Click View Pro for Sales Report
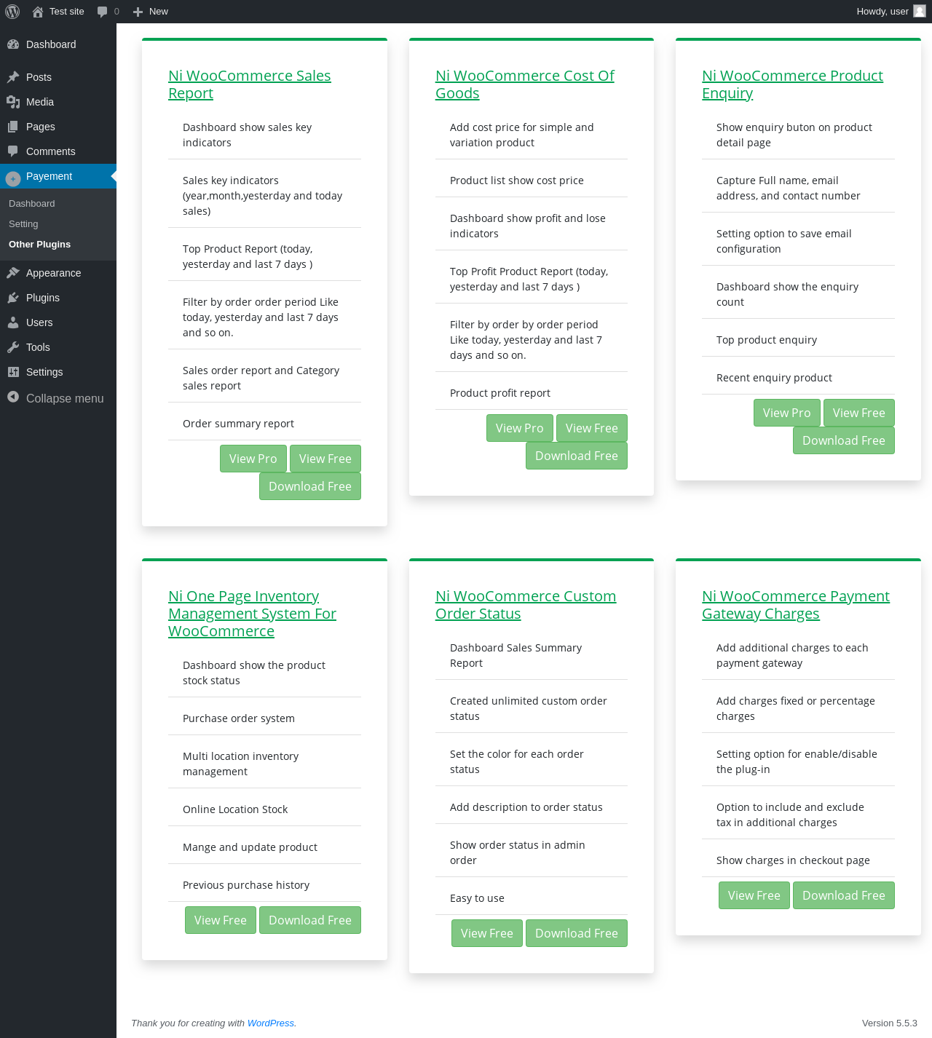Screen dimensions: 932x1038 click(x=253, y=459)
